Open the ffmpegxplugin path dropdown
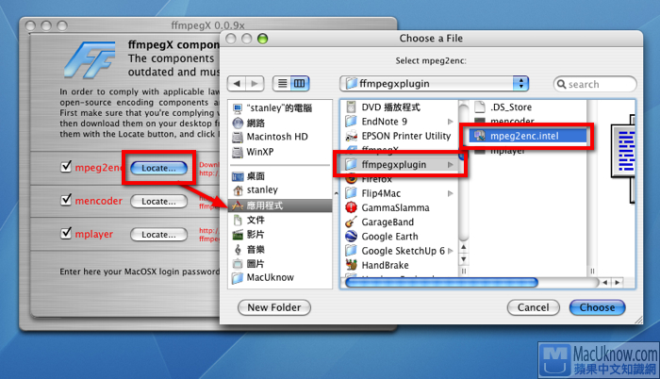660x379 pixels. (x=434, y=83)
